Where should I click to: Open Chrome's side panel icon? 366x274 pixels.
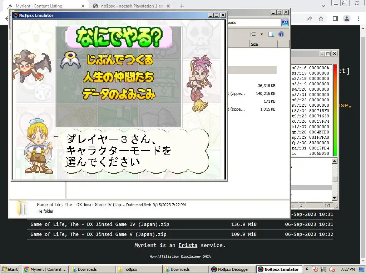click(x=335, y=19)
